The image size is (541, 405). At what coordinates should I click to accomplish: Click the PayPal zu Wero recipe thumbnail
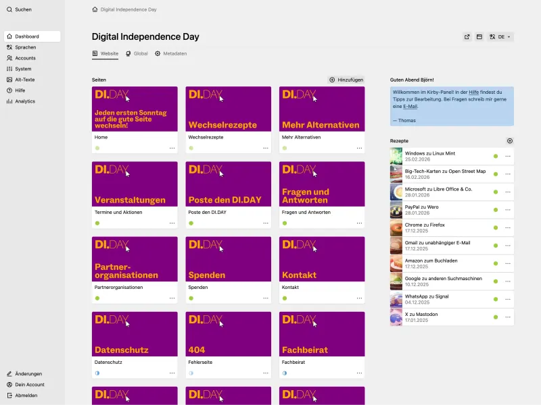click(x=396, y=210)
